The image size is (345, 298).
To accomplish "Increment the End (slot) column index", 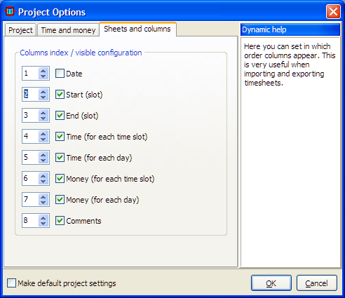I will 43,112.
